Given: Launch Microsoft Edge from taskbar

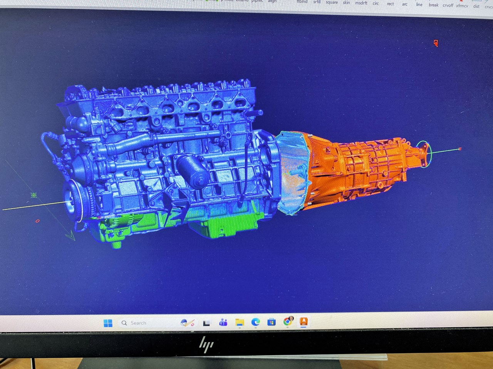Looking at the screenshot, I should click(x=255, y=322).
